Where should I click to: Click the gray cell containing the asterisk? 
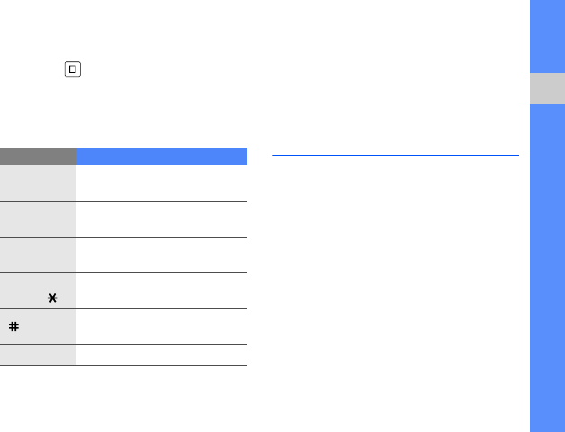click(x=38, y=290)
